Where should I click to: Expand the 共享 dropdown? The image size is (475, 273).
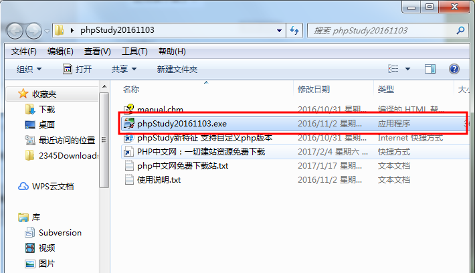coord(124,69)
